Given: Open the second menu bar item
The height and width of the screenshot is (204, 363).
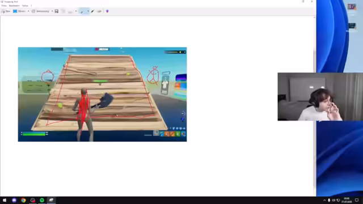Looking at the screenshot, I should point(14,6).
